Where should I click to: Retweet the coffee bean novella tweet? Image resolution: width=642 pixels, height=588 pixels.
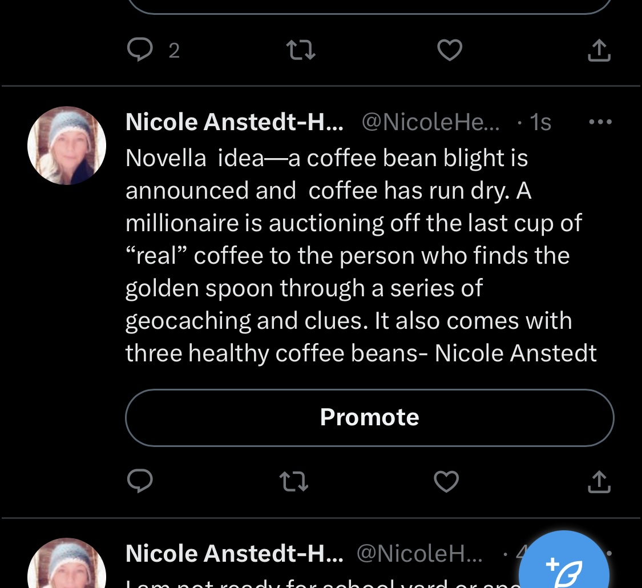coord(294,482)
